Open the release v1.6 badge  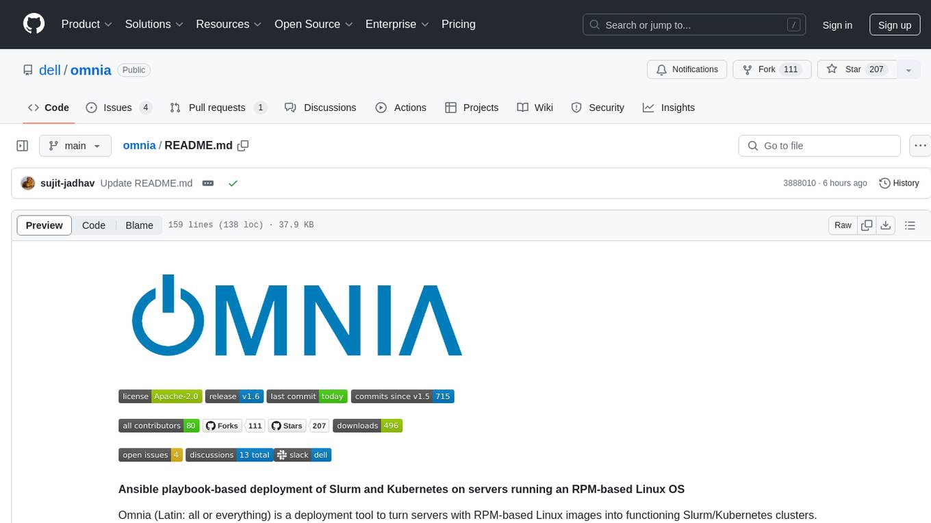click(x=234, y=396)
